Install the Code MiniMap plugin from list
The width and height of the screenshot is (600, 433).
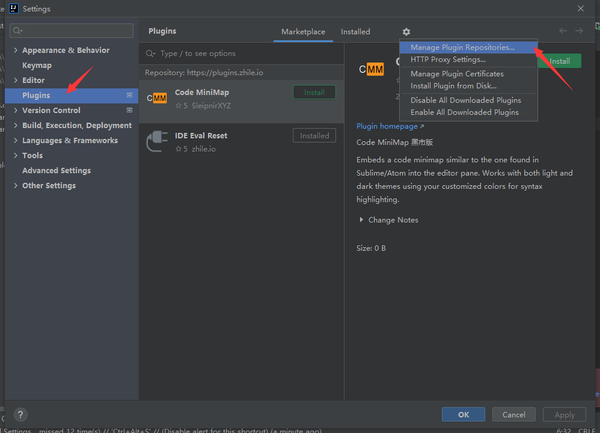[x=314, y=92]
